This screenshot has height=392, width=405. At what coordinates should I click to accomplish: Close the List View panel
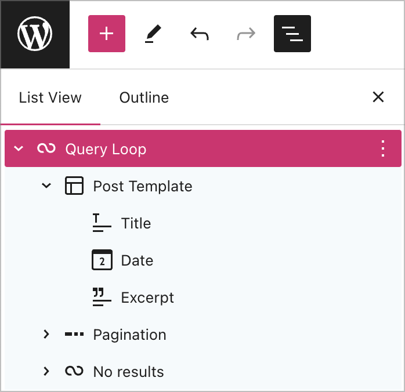(378, 97)
